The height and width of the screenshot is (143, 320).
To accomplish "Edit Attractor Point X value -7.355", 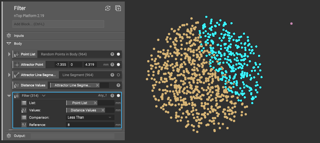I will 61,65.
